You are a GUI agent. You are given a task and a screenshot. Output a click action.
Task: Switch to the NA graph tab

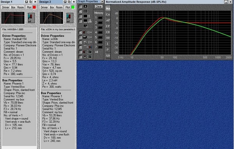108,9
